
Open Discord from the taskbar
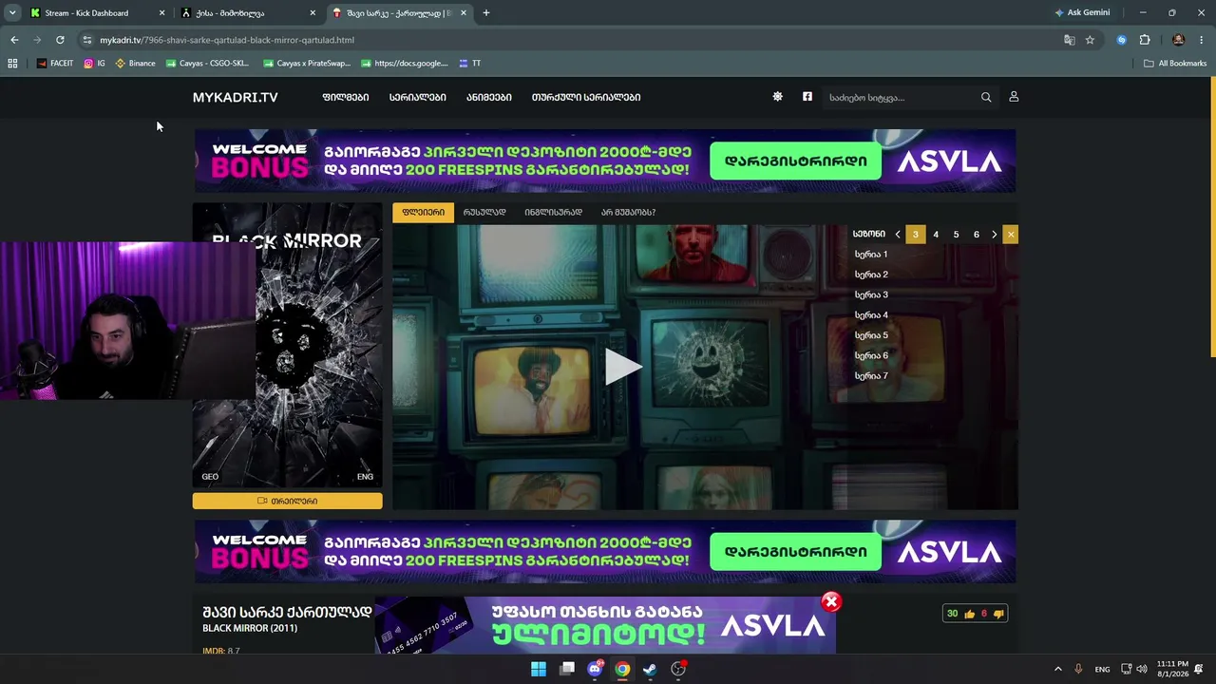(595, 669)
